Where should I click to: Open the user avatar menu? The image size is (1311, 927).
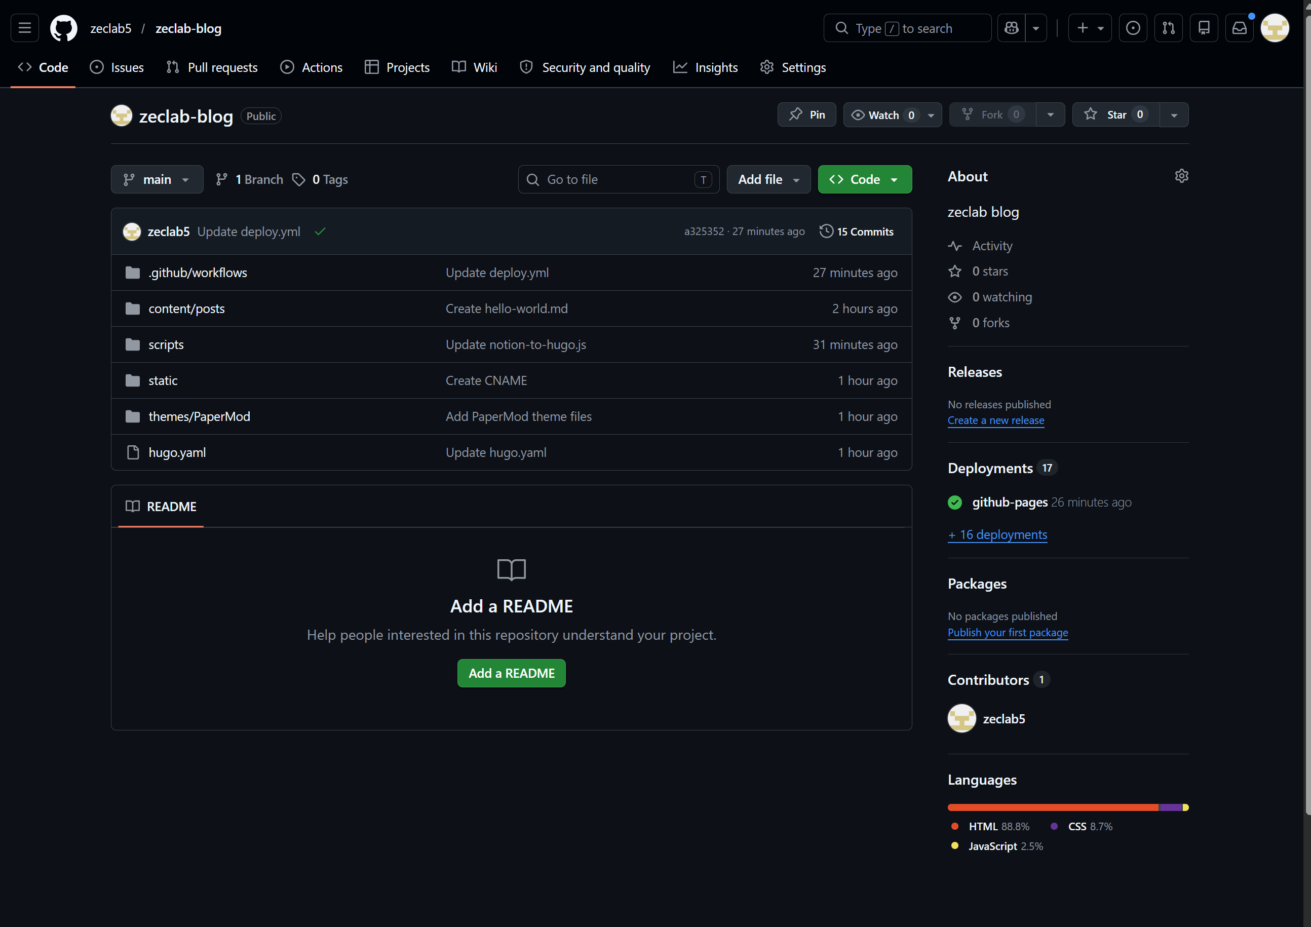[1275, 28]
